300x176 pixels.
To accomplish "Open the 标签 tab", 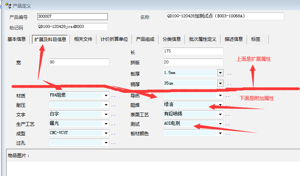I will (255, 39).
